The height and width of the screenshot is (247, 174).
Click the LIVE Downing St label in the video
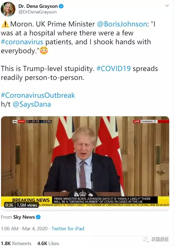(145, 121)
